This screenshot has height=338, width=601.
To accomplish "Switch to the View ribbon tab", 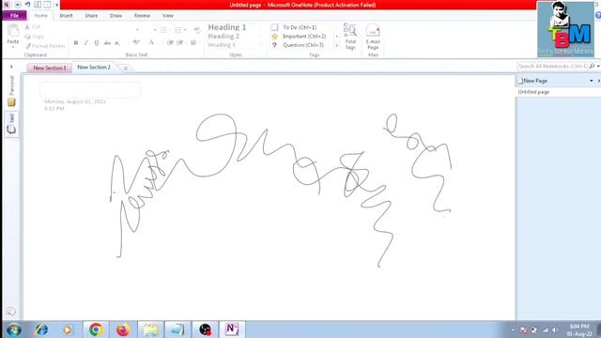I will (x=168, y=16).
